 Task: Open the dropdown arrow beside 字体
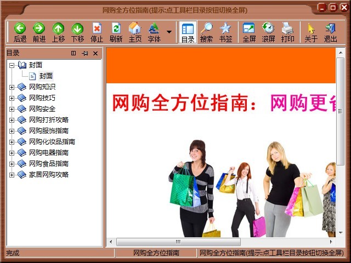[169, 32]
